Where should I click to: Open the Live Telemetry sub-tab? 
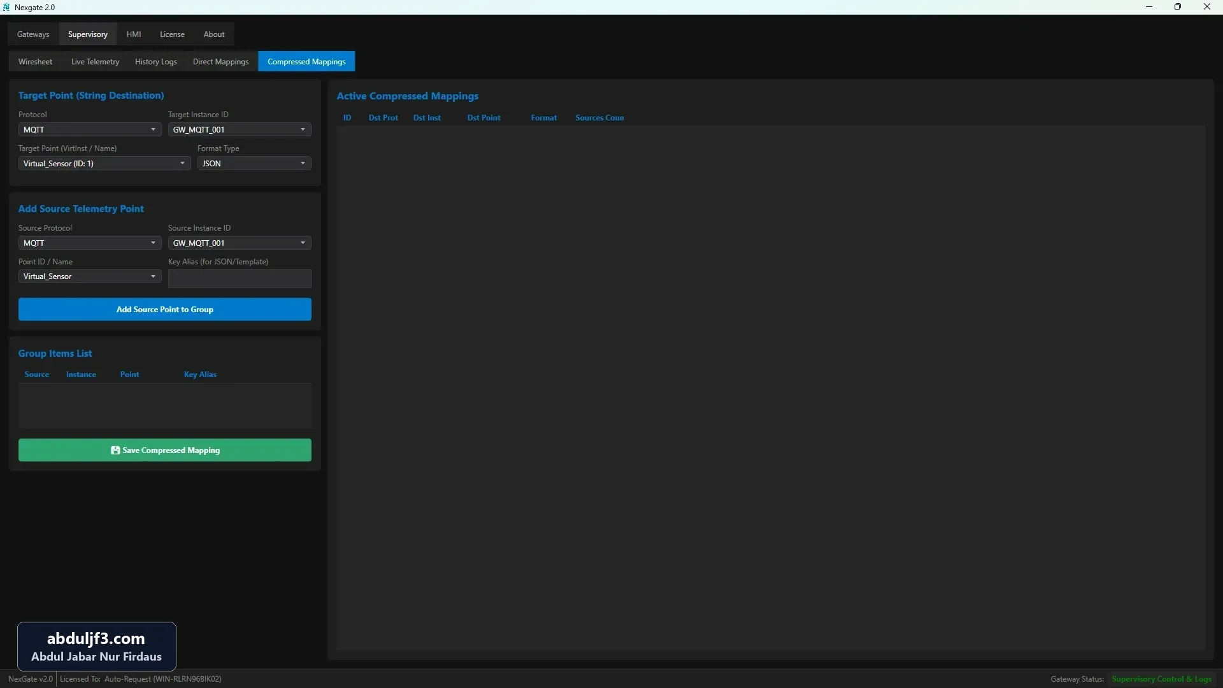(x=95, y=62)
